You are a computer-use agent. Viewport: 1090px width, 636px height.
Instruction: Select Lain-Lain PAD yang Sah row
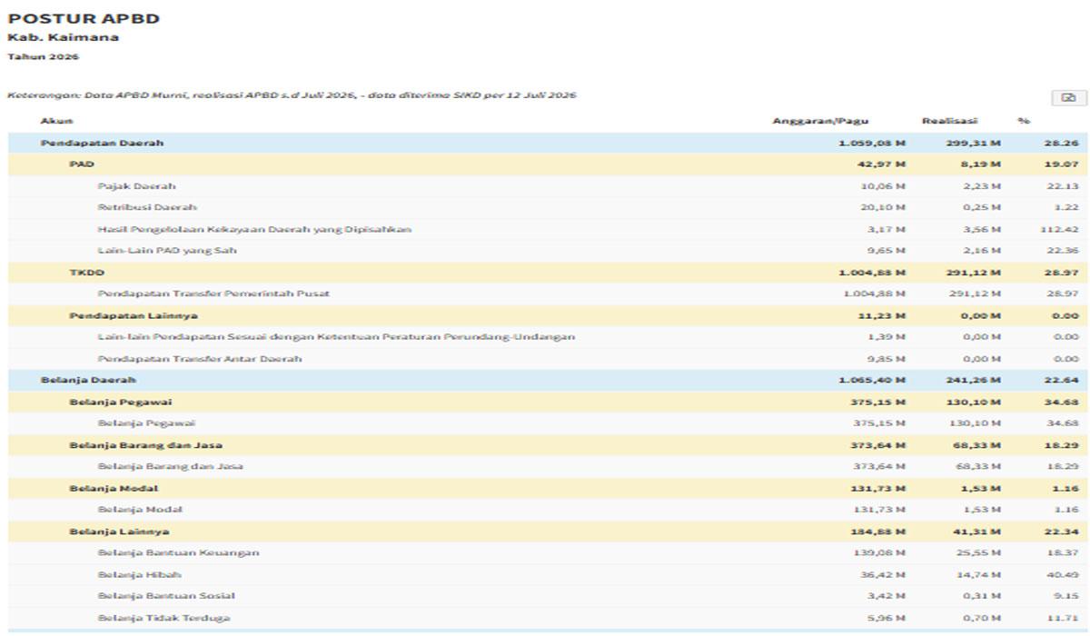pyautogui.click(x=549, y=251)
